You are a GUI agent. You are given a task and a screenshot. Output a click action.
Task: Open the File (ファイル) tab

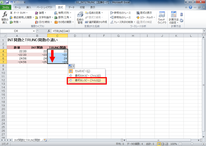[5, 7]
